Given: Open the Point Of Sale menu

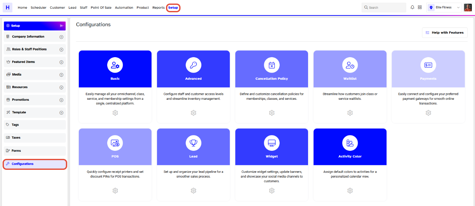Looking at the screenshot, I should (x=101, y=7).
